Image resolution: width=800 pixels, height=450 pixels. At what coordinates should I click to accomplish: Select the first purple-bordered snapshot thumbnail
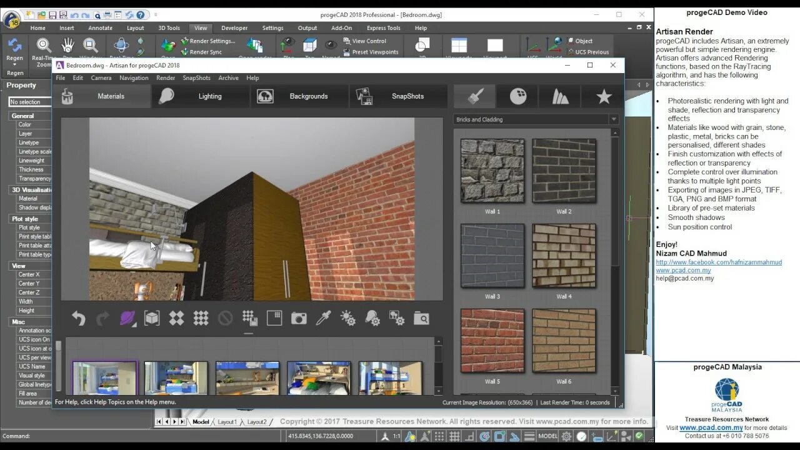(x=104, y=377)
